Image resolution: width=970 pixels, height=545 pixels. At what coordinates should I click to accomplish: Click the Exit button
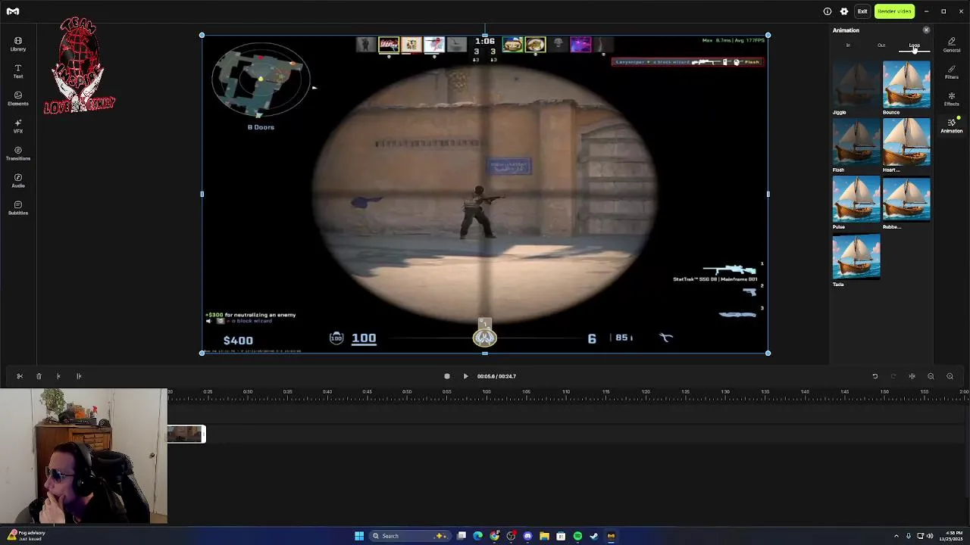click(x=862, y=11)
